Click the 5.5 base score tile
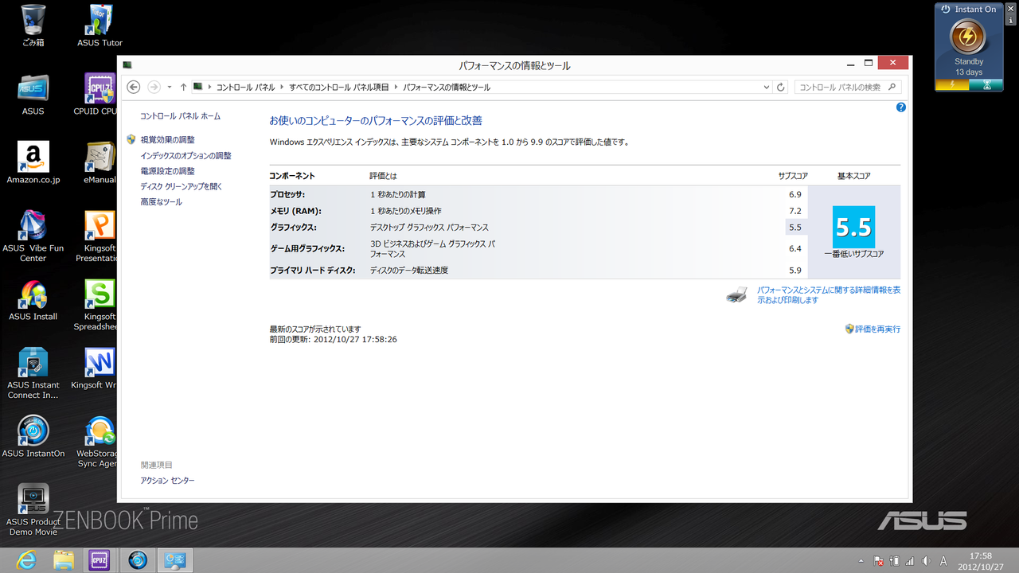This screenshot has width=1019, height=573. click(853, 227)
